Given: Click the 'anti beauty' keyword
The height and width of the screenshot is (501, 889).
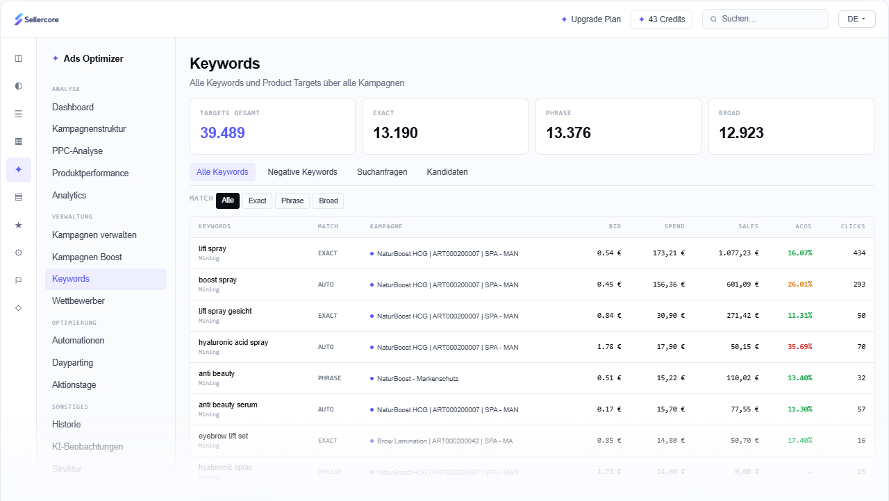Looking at the screenshot, I should (217, 374).
